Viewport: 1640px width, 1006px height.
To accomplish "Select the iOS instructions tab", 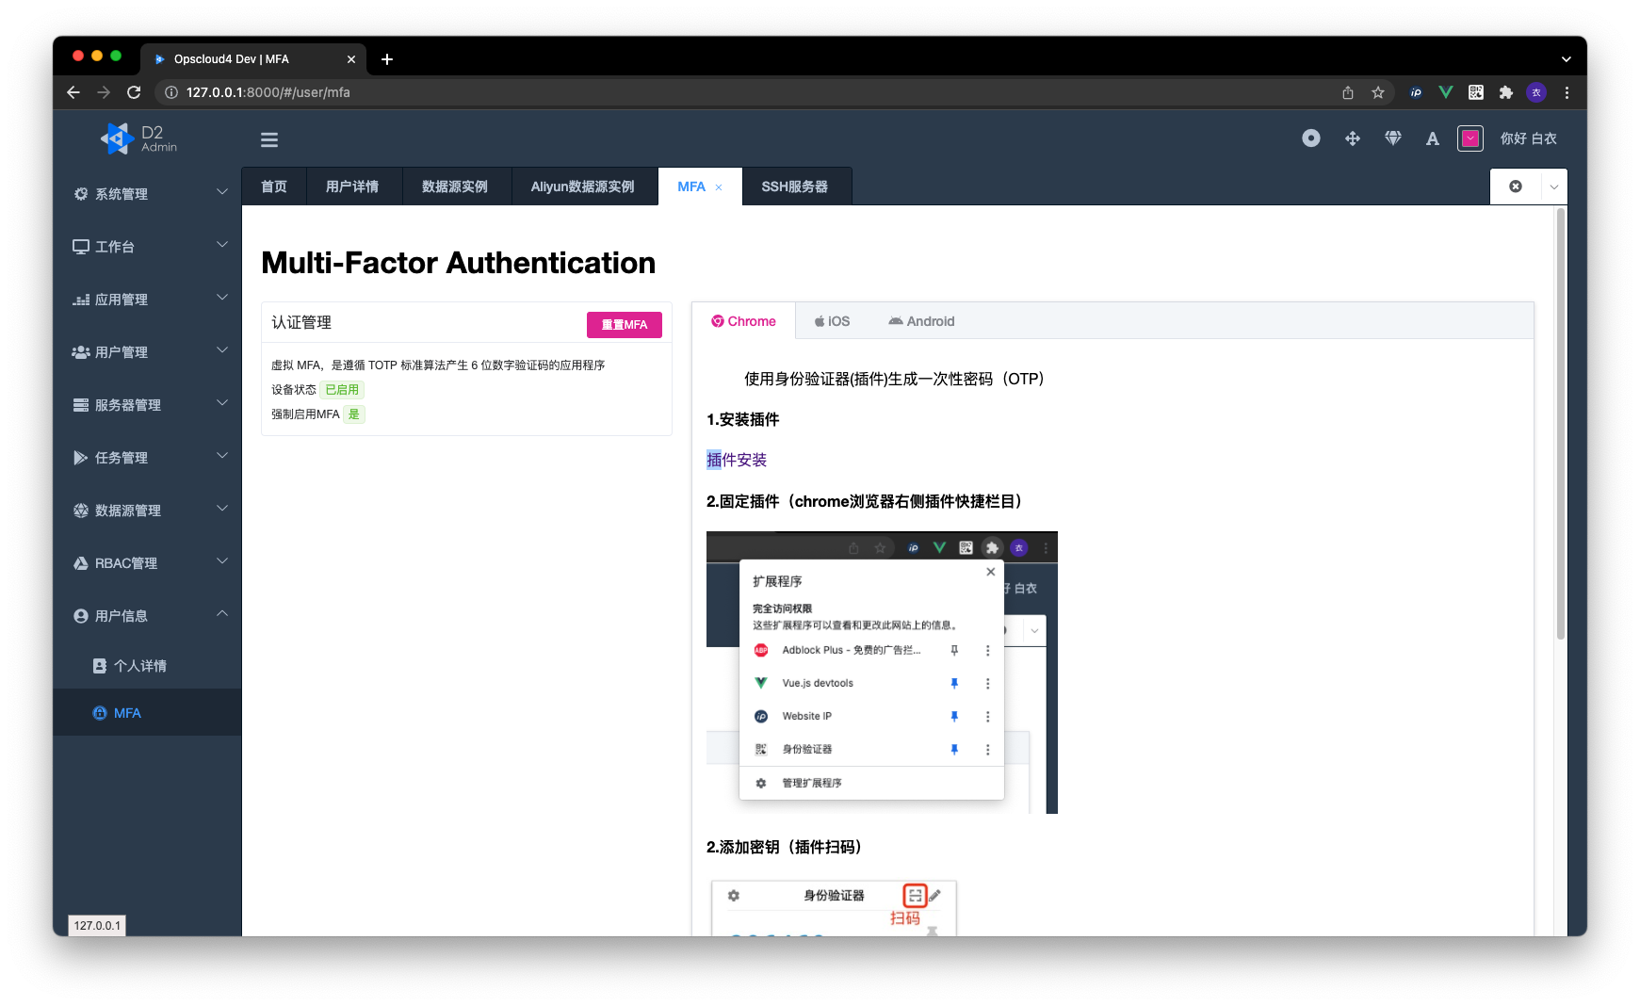I will 833,321.
